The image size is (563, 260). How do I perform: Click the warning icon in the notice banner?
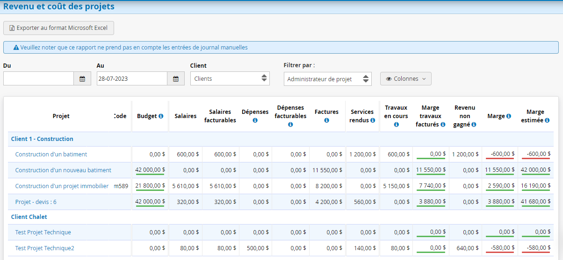[x=16, y=48]
